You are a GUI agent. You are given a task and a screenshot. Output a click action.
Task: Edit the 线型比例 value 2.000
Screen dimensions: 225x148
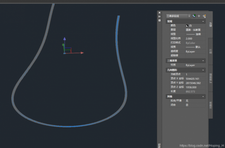click(x=195, y=38)
